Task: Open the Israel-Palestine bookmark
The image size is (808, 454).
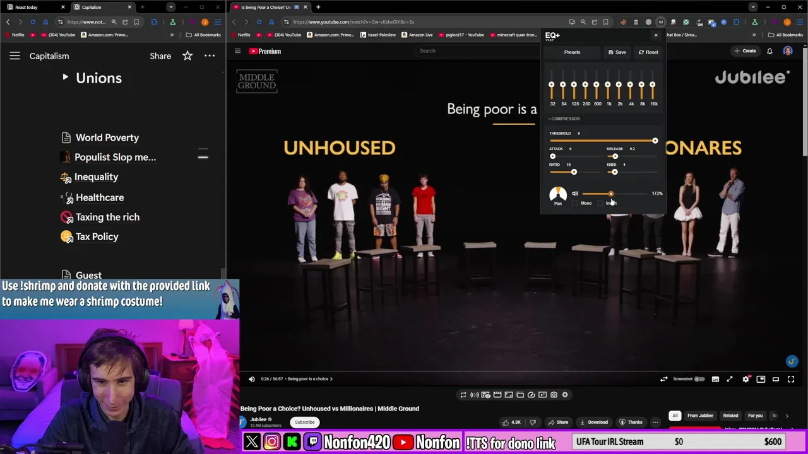Action: click(x=379, y=35)
